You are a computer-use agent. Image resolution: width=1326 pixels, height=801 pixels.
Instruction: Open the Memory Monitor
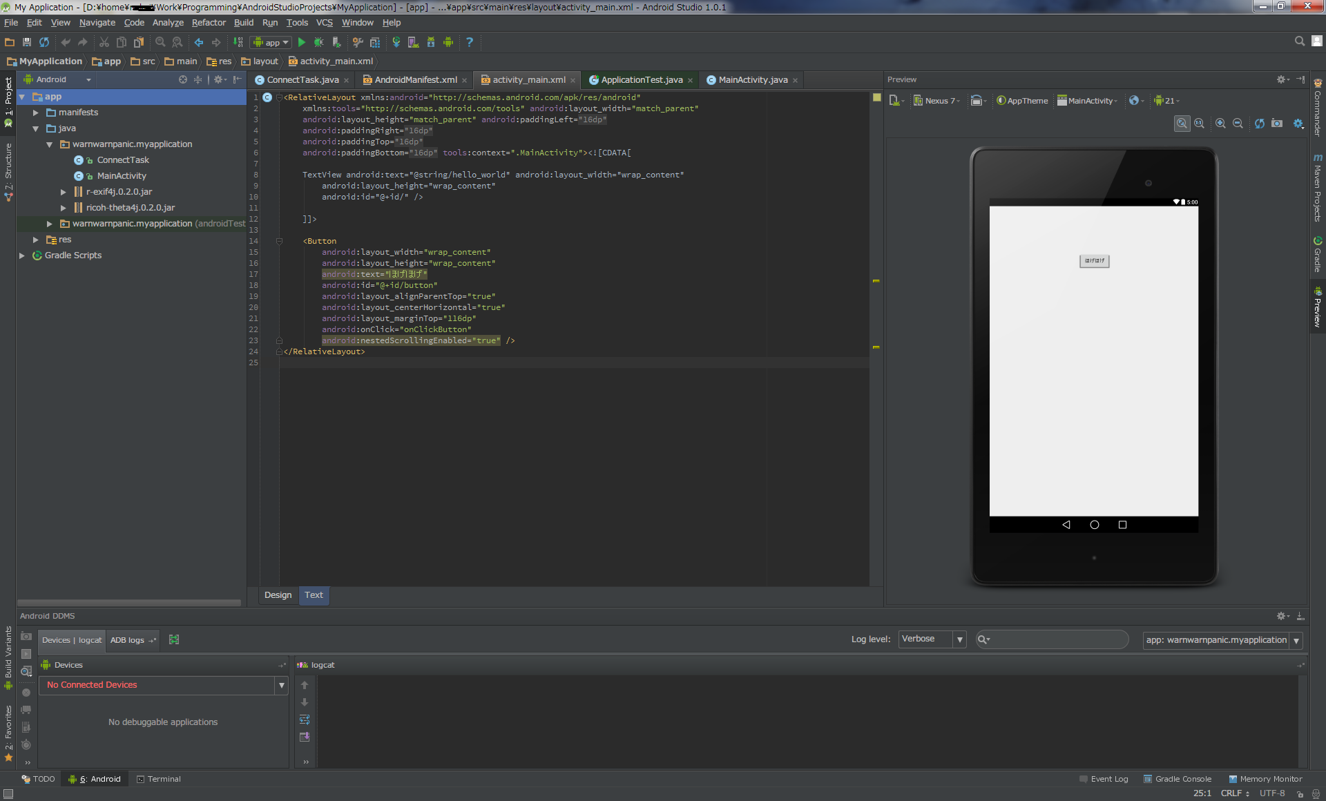click(x=1265, y=779)
